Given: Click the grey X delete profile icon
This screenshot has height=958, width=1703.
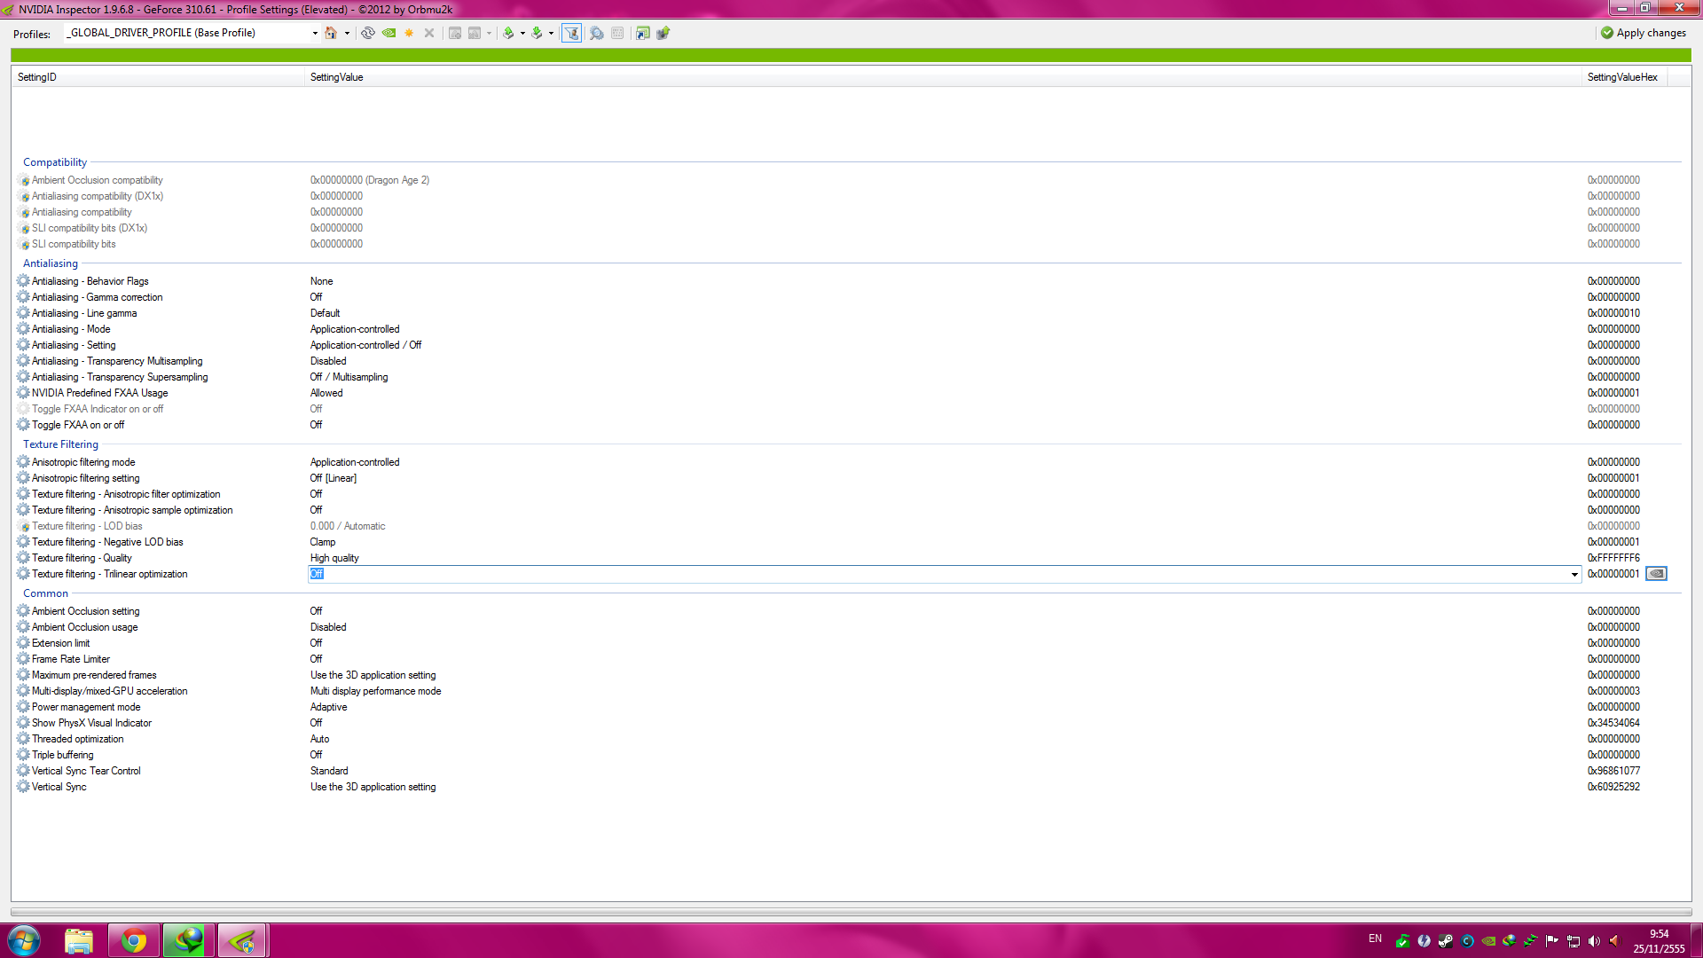Looking at the screenshot, I should click(429, 34).
